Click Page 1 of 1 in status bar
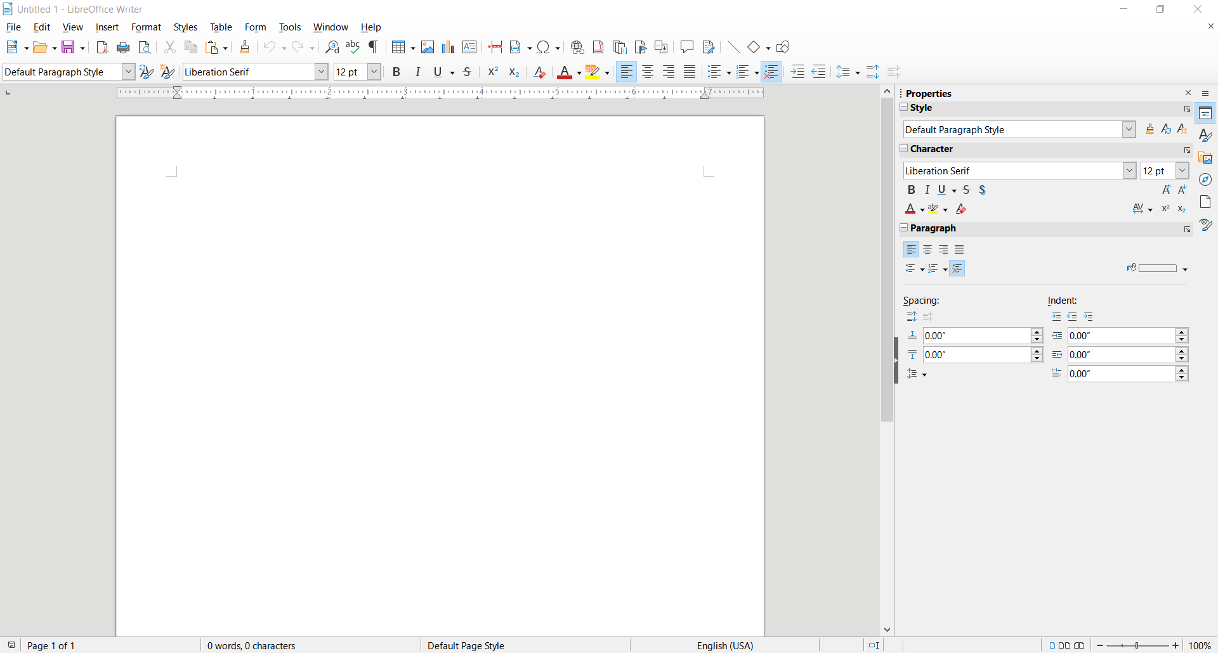This screenshot has width=1218, height=653. point(51,645)
